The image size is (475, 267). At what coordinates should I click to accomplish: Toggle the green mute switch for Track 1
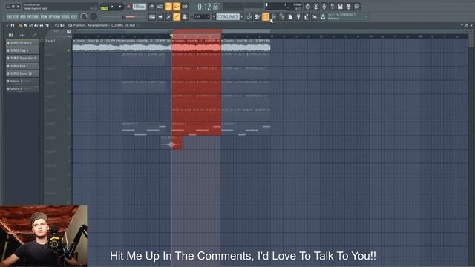pyautogui.click(x=69, y=50)
